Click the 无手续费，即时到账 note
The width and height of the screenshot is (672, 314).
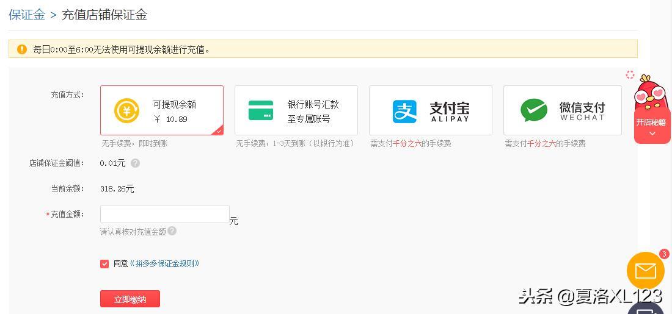(x=134, y=144)
